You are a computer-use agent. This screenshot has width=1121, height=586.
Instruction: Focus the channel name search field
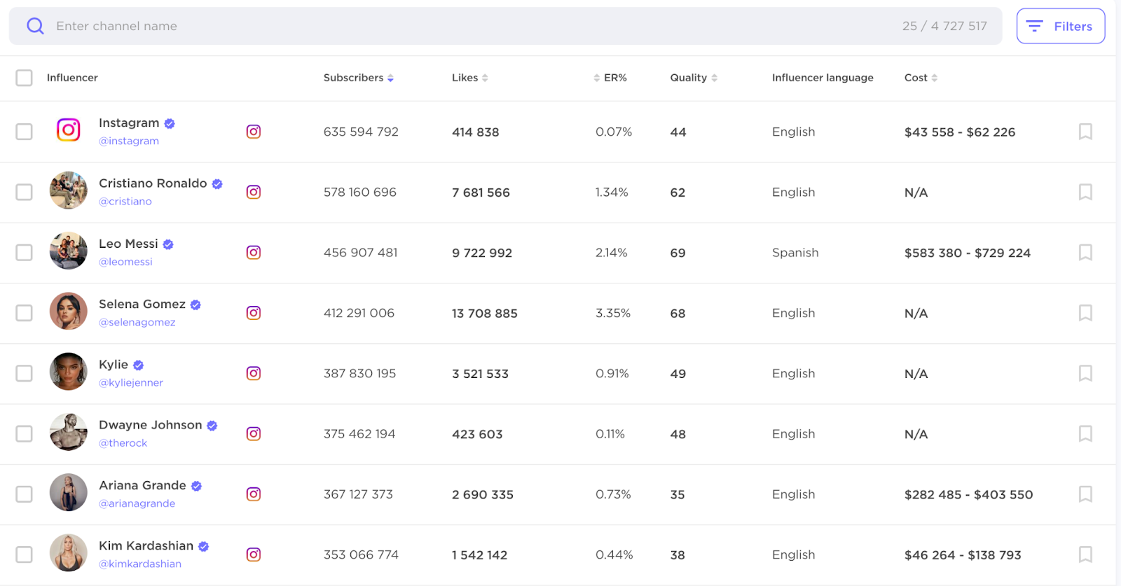tap(420, 27)
